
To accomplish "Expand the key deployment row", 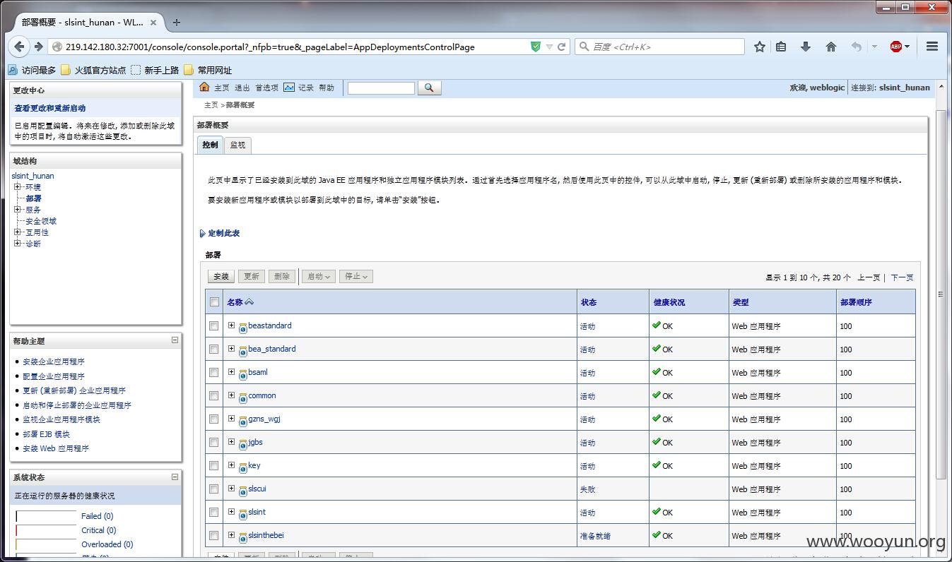I will pos(231,465).
